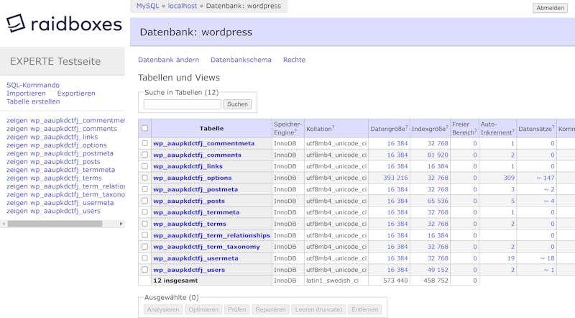Check the wp_aaupkdctfj_postmeta row checkbox

145,189
